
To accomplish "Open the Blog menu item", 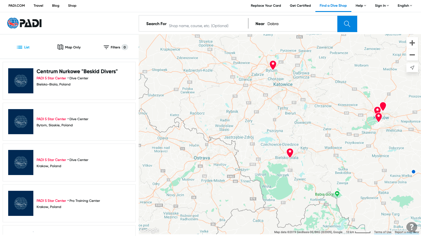I will point(56,6).
